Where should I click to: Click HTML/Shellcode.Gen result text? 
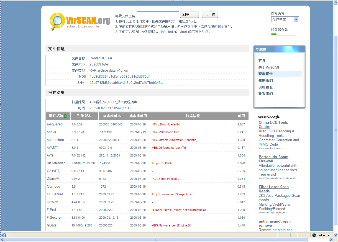click(x=166, y=132)
